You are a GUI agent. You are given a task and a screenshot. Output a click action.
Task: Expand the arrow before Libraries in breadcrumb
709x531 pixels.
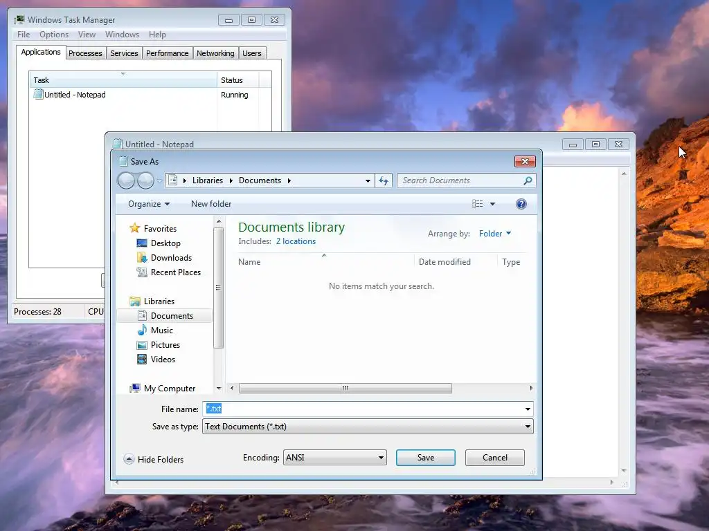click(x=184, y=180)
